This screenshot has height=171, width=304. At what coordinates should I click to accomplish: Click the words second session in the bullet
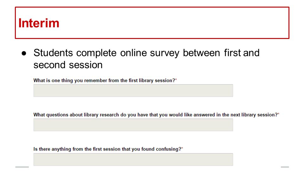68,65
